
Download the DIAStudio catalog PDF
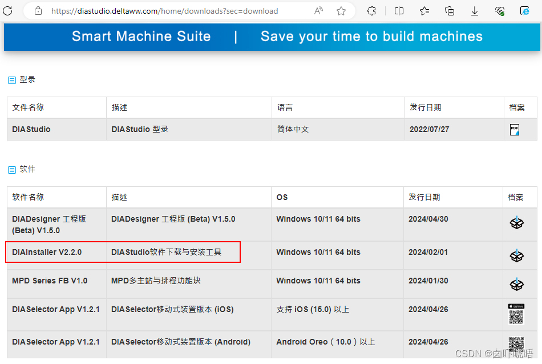click(514, 130)
